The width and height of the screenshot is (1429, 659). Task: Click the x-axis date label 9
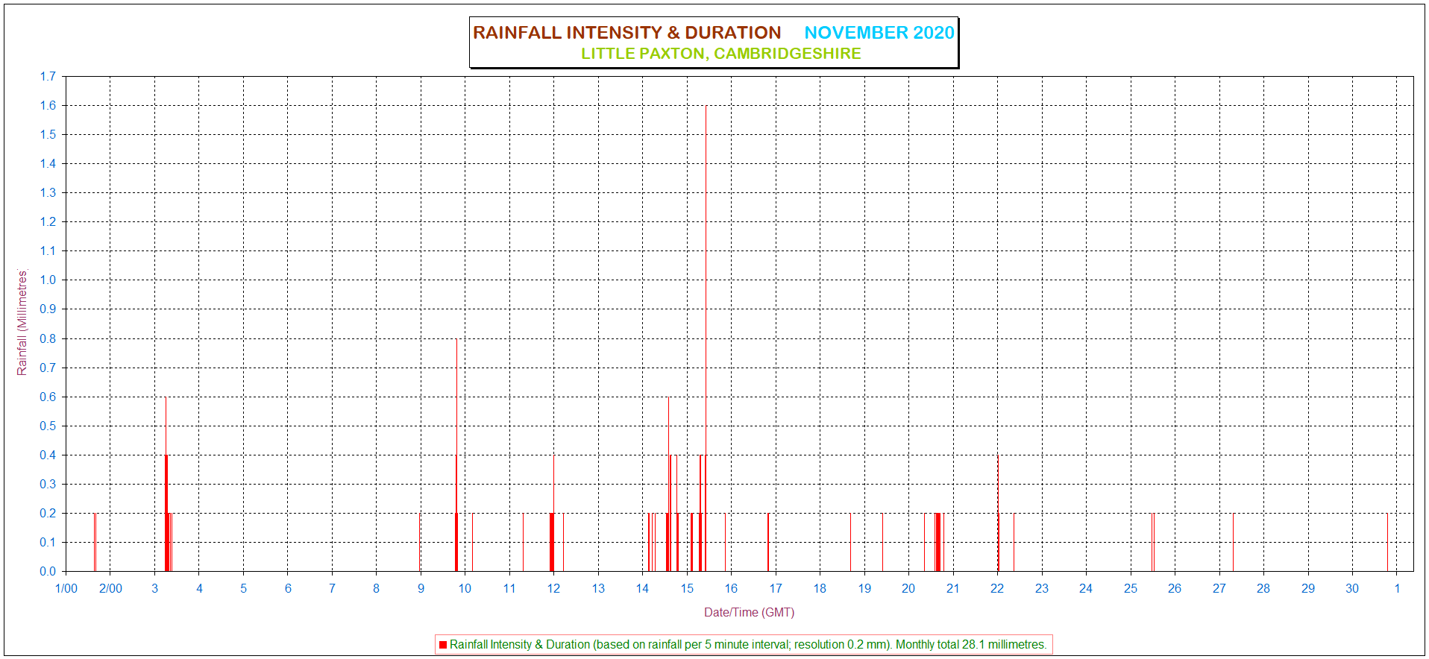click(421, 588)
